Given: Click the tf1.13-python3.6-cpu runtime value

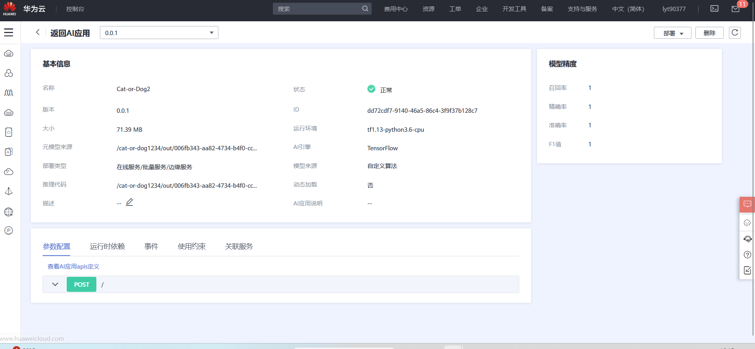Looking at the screenshot, I should click(396, 130).
